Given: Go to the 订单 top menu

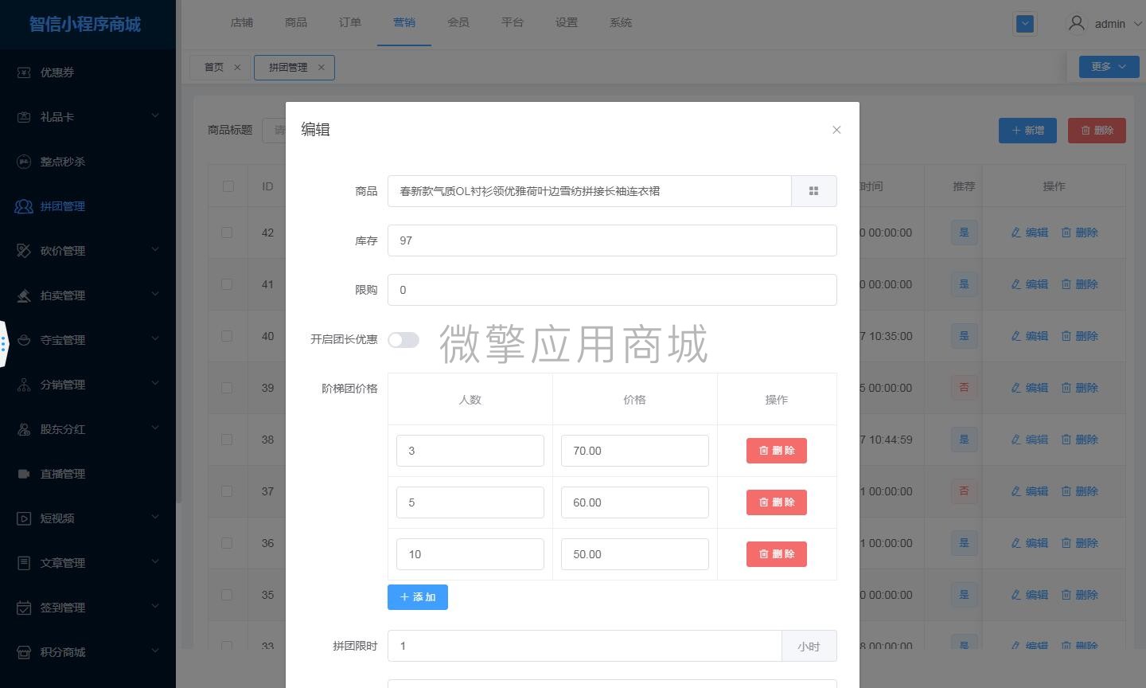Looking at the screenshot, I should point(350,22).
